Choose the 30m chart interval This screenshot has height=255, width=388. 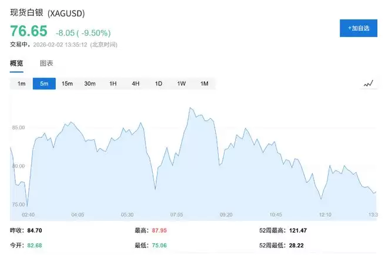coord(90,83)
